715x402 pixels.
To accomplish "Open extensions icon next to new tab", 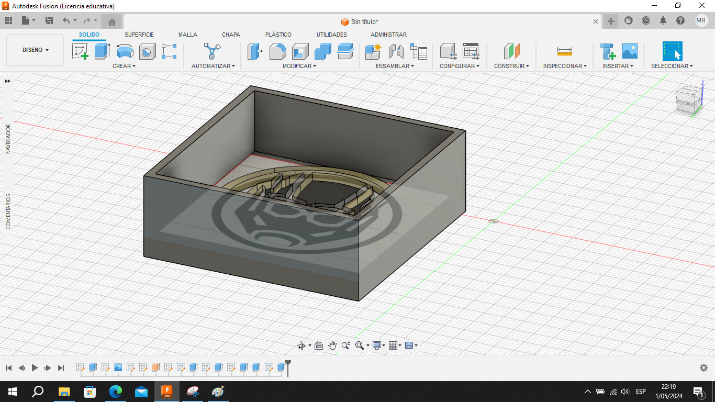I will pyautogui.click(x=629, y=20).
